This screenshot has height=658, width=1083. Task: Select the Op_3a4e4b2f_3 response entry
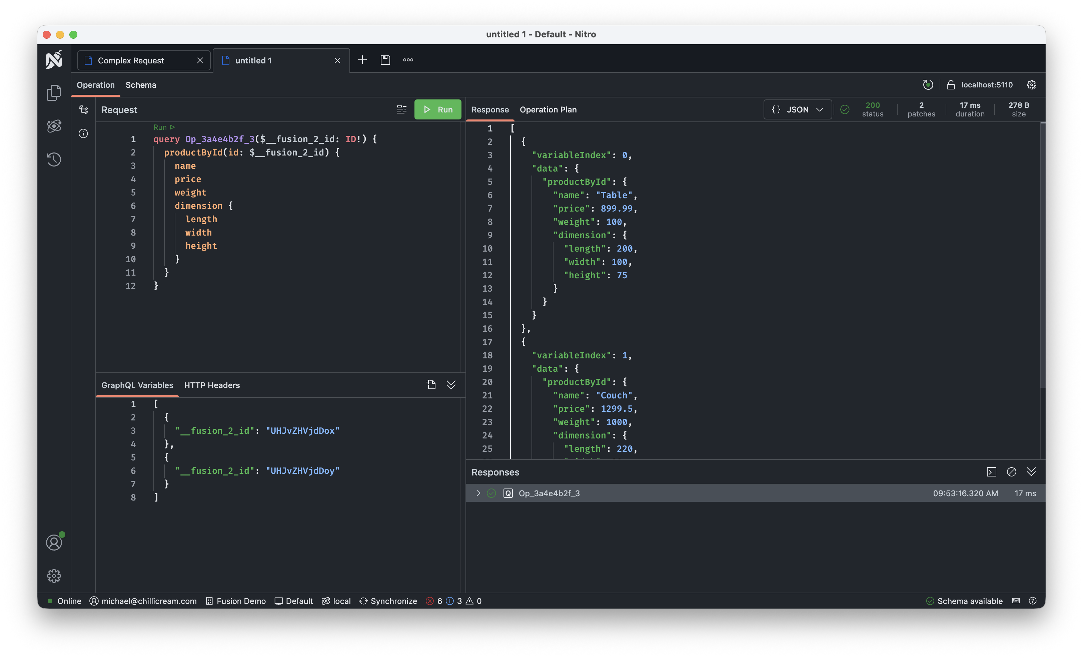pos(756,493)
